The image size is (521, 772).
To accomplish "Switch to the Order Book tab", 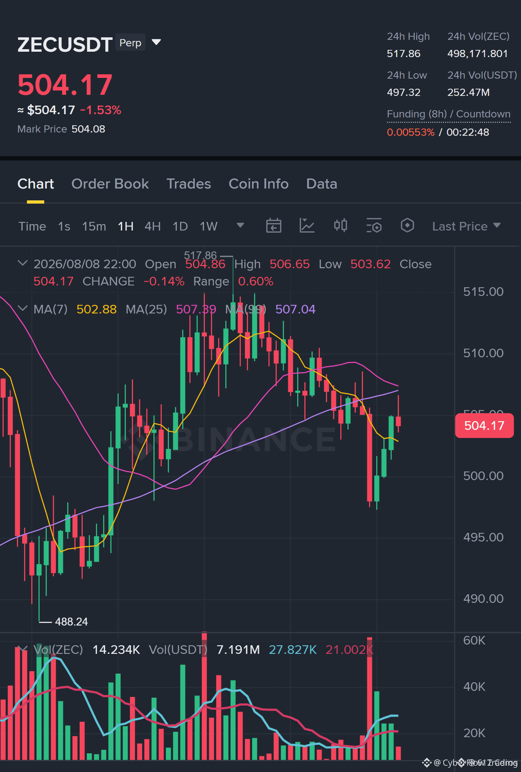I will (x=110, y=184).
